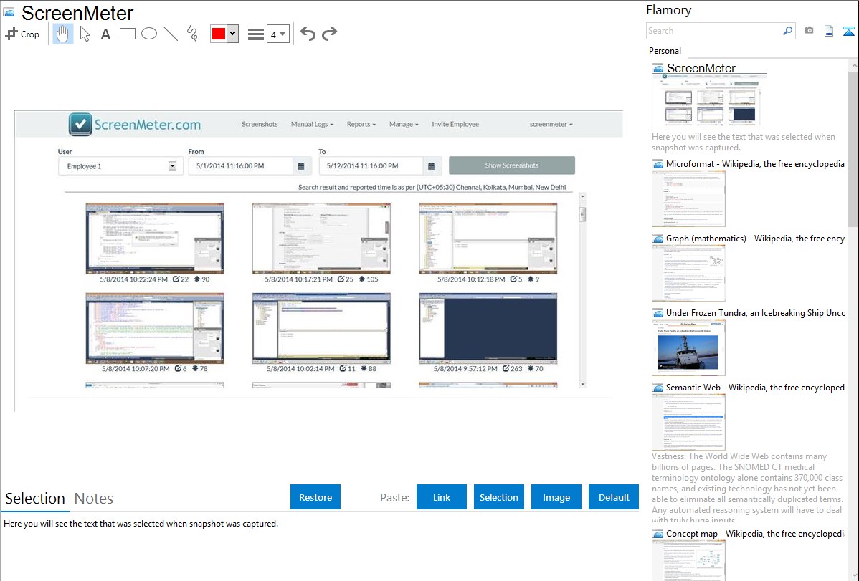Open the From date calendar picker
Viewport: 859px width, 581px height.
point(300,166)
